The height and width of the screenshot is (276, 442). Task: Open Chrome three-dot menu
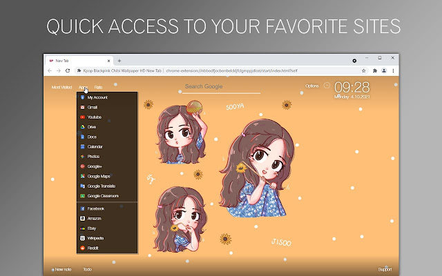[393, 70]
